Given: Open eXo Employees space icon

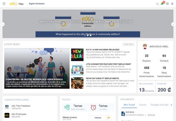Looking at the screenshot, I should (7, 115).
